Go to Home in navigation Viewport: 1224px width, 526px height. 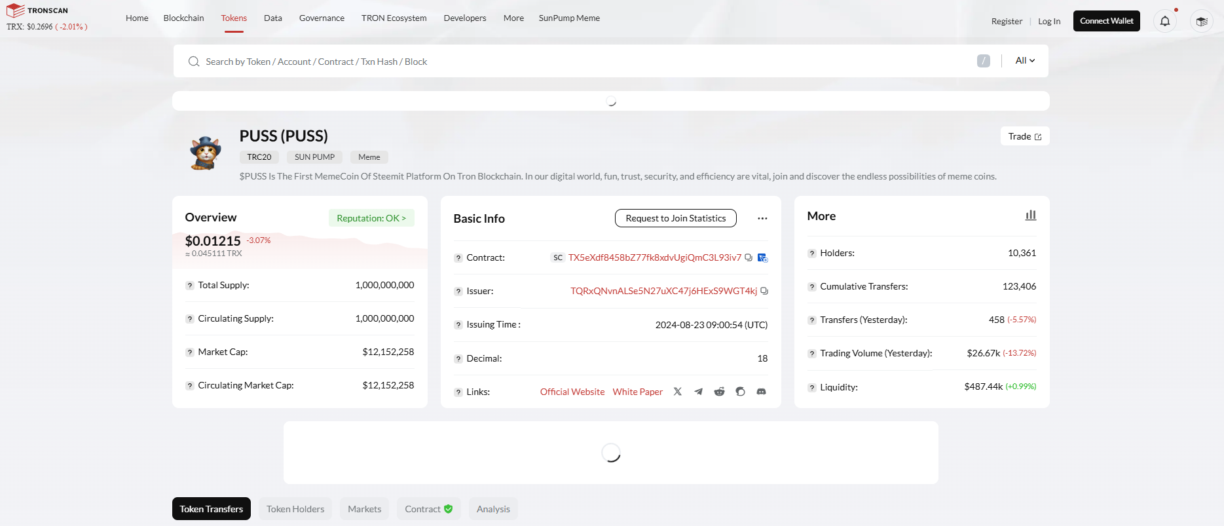(x=137, y=18)
